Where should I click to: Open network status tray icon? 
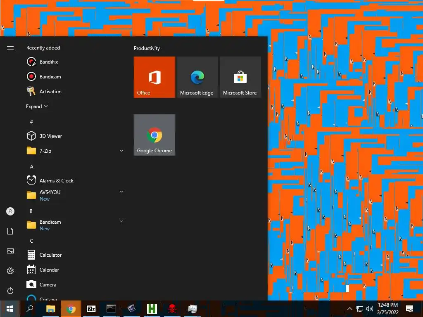pos(360,309)
